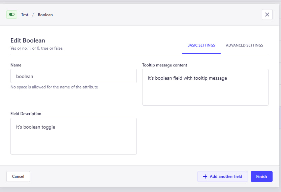Click the Cancel button
Image resolution: width=281 pixels, height=192 pixels.
tap(18, 176)
